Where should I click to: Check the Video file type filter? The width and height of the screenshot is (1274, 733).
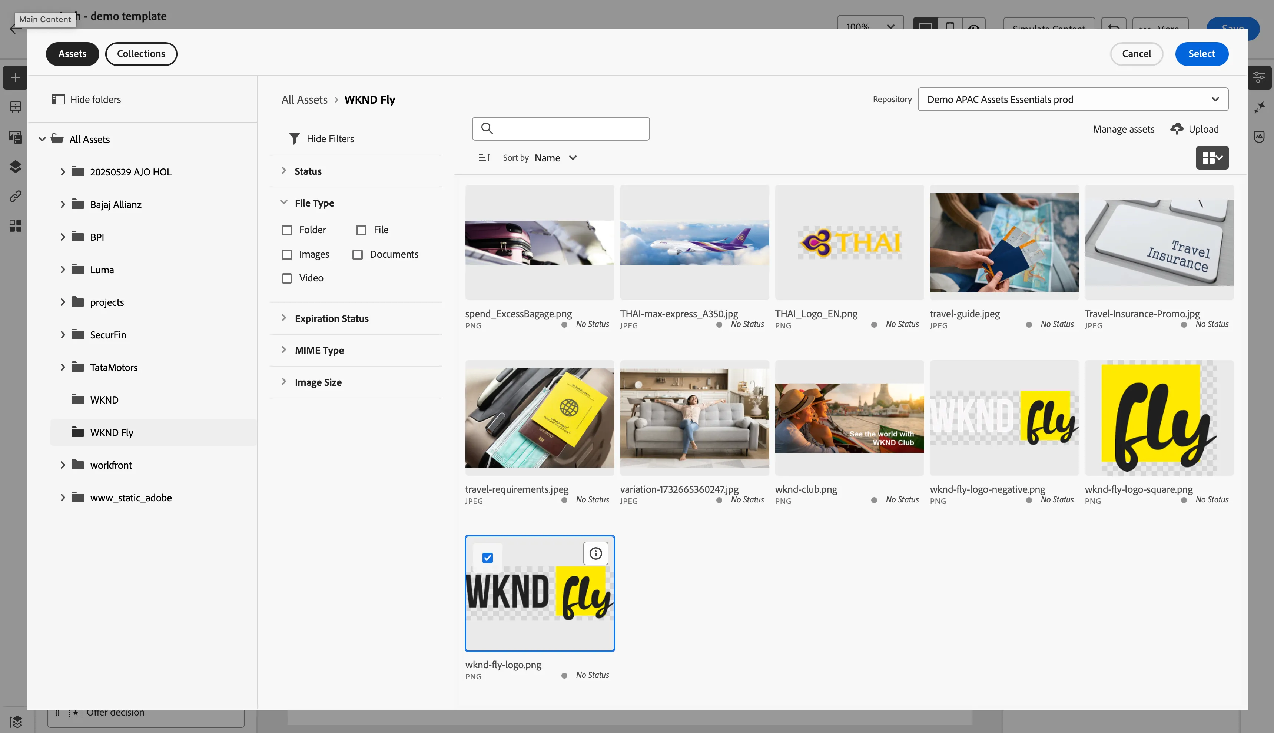click(x=287, y=278)
